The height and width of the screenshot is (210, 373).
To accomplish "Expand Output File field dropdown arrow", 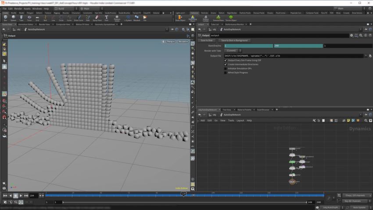I will point(366,56).
